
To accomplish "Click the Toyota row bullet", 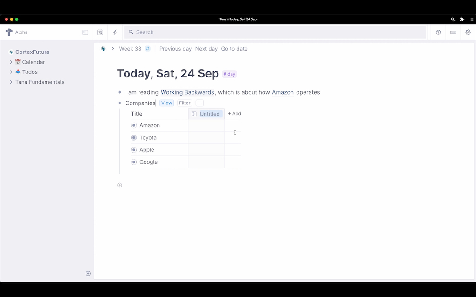I will pyautogui.click(x=134, y=138).
